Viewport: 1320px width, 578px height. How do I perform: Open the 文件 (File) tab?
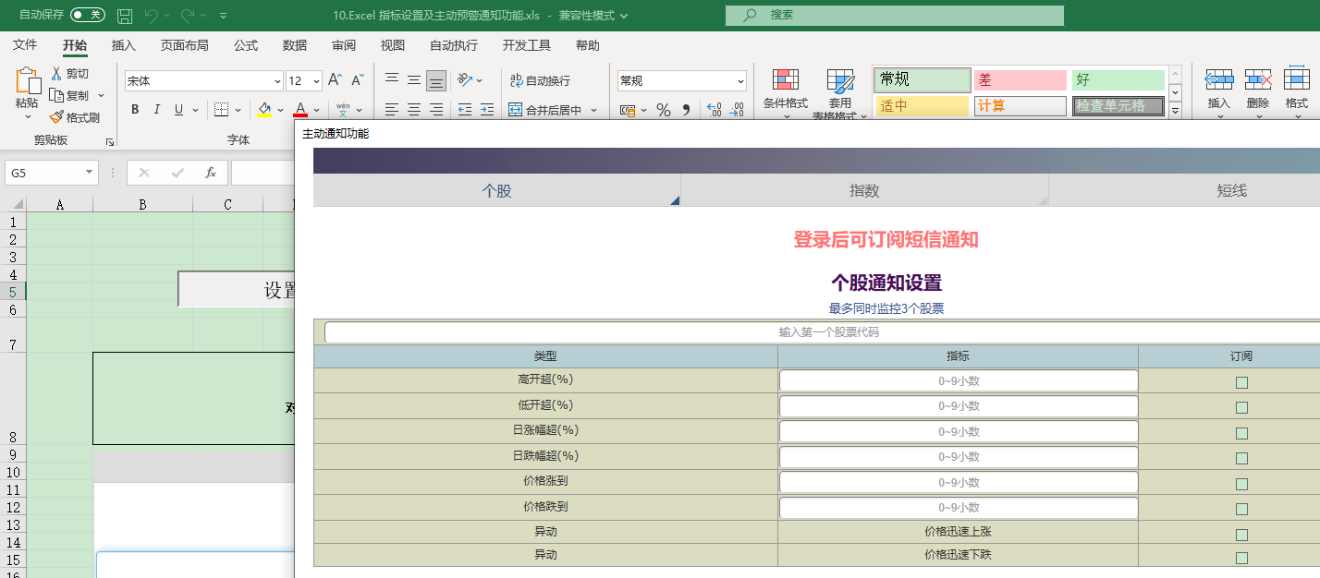point(25,45)
